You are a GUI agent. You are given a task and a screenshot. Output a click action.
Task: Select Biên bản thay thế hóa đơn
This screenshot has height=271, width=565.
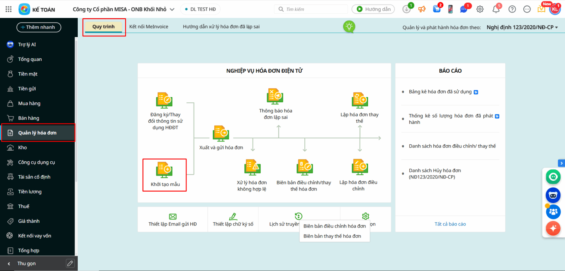tap(332, 236)
